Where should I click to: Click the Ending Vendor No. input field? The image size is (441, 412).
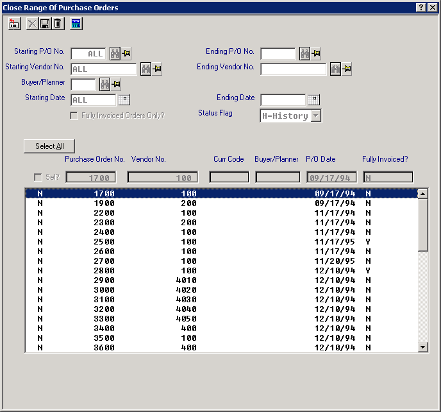(x=294, y=69)
